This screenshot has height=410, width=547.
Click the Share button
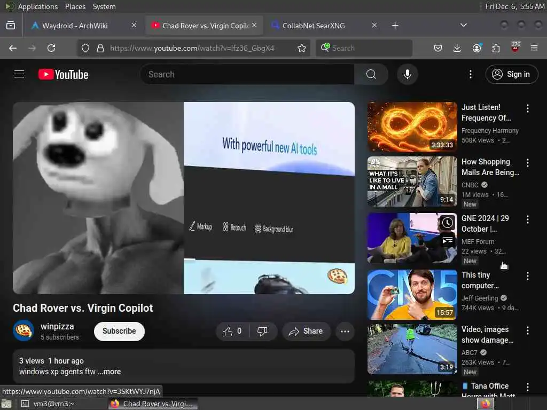click(306, 331)
